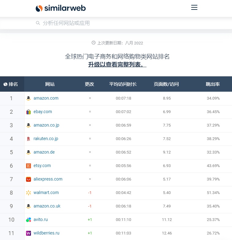This screenshot has height=240, width=232.
Task: Click the ebay.com shopping bag icon
Action: click(x=29, y=112)
